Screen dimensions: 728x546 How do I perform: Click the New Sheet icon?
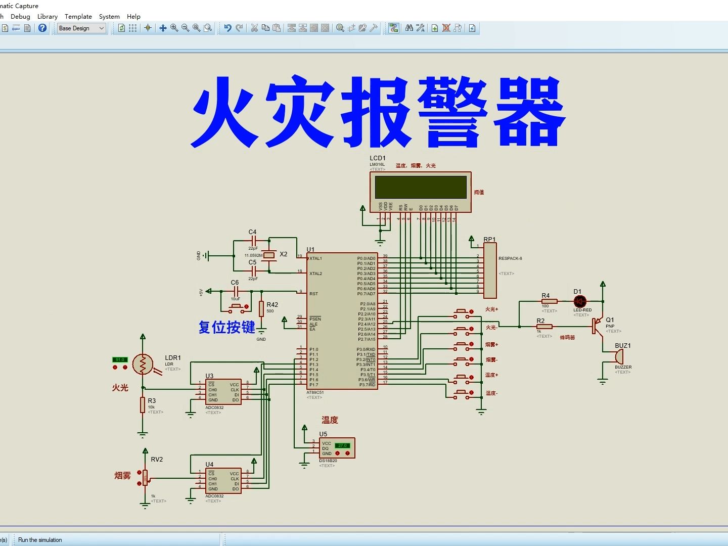(435, 28)
